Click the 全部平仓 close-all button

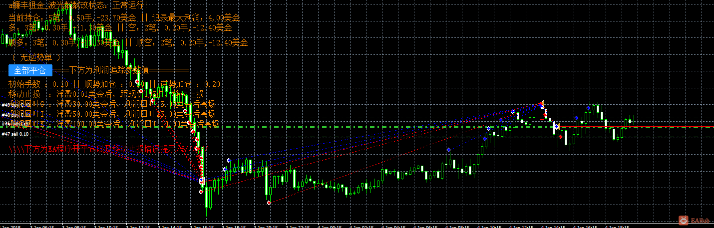tap(31, 70)
